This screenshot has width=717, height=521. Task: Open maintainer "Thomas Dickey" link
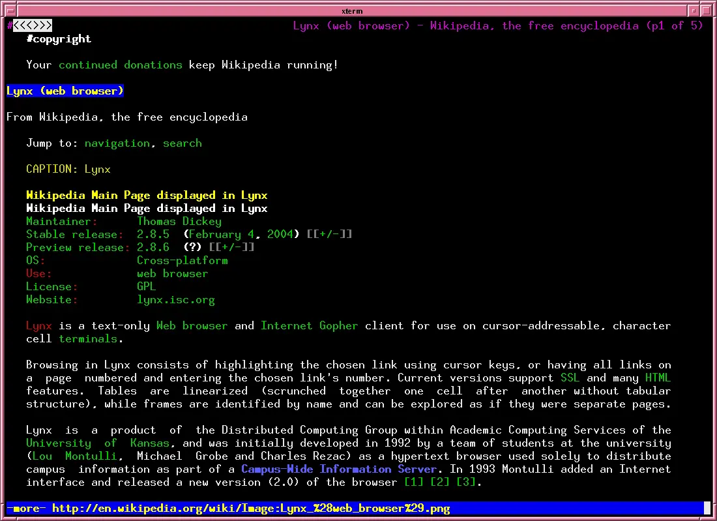179,221
